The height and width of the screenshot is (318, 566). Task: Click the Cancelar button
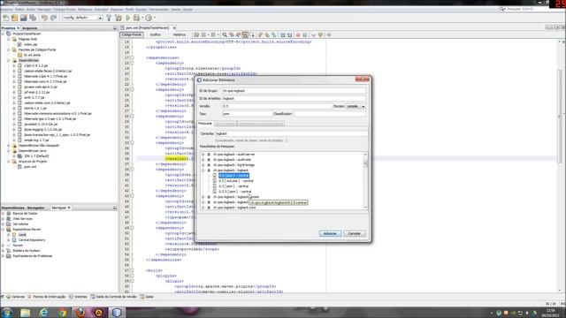point(354,233)
